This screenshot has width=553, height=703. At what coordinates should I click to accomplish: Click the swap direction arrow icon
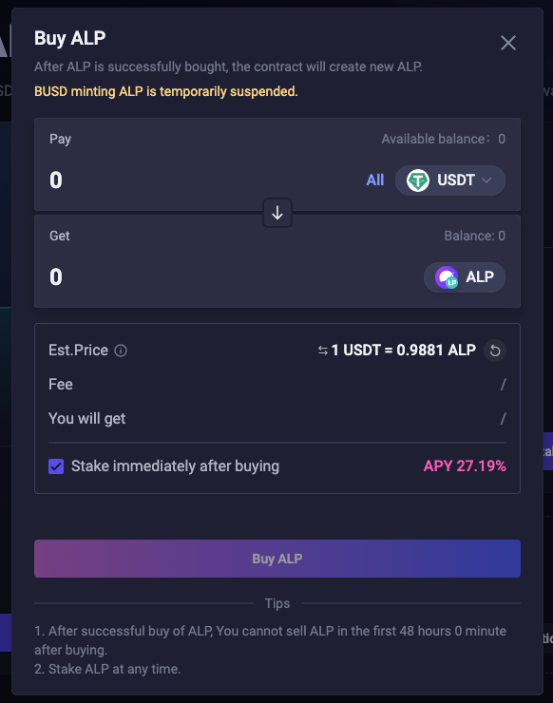277,213
